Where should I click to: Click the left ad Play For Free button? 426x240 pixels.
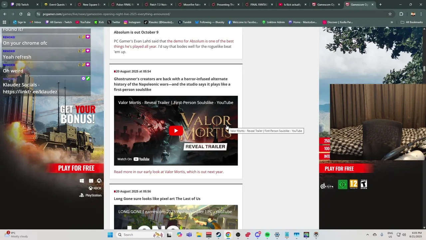coord(76,168)
